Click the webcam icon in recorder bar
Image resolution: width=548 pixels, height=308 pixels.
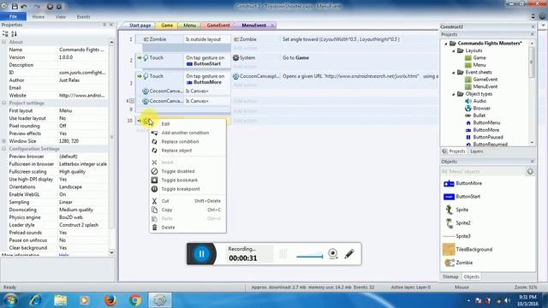(x=333, y=254)
